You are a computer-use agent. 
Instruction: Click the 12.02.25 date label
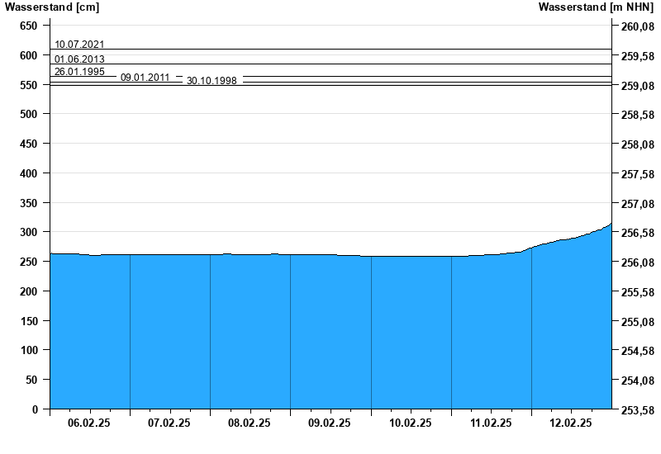point(571,423)
